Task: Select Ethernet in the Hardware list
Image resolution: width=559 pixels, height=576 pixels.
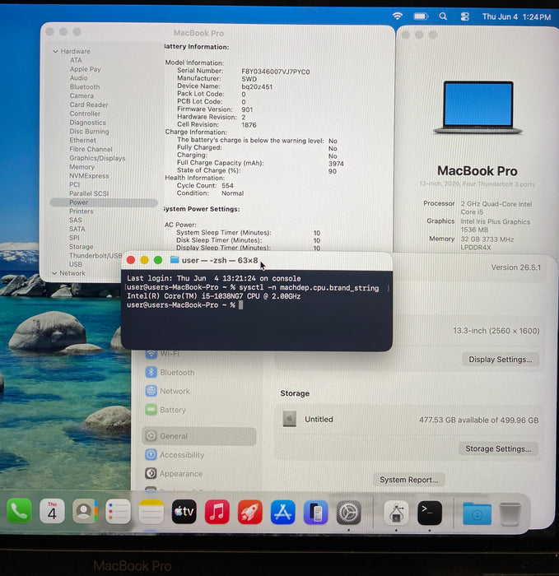Action: (82, 140)
